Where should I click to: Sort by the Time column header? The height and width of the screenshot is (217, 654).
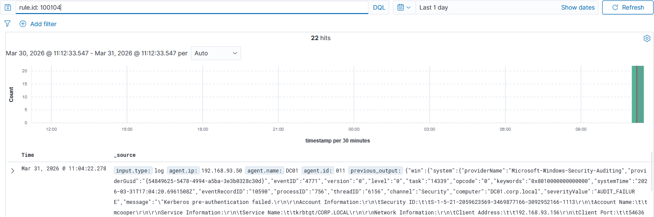27,155
